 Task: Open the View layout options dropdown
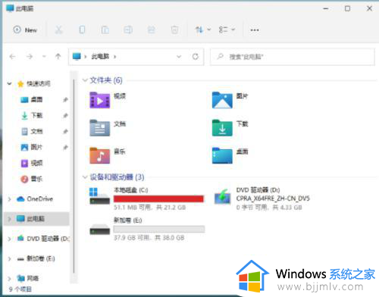[x=227, y=30]
